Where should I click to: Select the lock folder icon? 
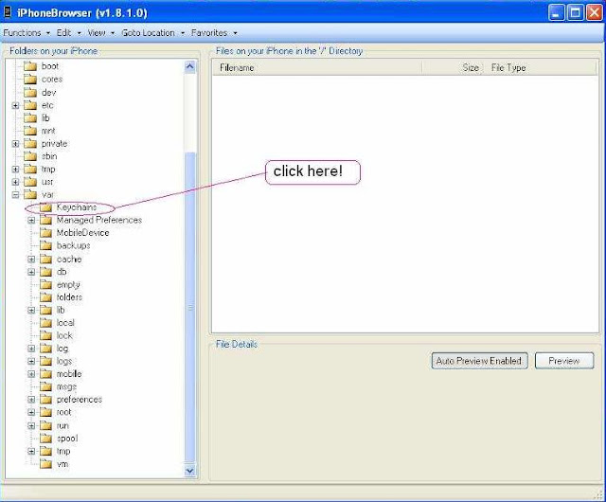tap(46, 335)
